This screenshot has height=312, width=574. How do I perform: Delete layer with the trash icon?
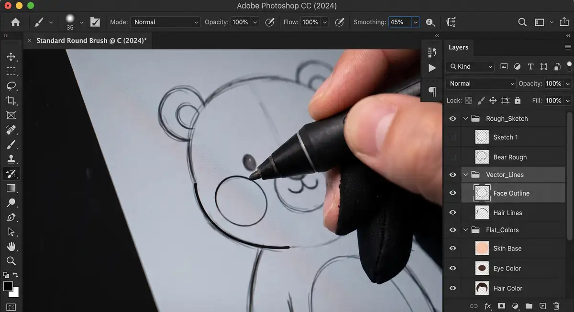(x=556, y=306)
